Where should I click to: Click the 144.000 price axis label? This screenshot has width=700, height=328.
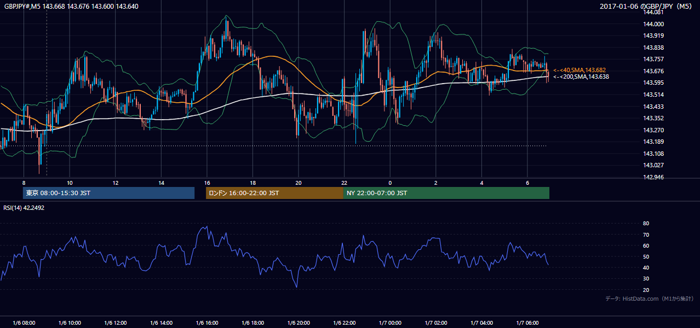(653, 24)
